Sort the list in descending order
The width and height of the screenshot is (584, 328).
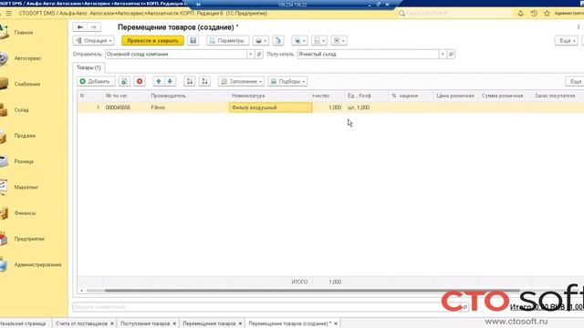(x=204, y=81)
